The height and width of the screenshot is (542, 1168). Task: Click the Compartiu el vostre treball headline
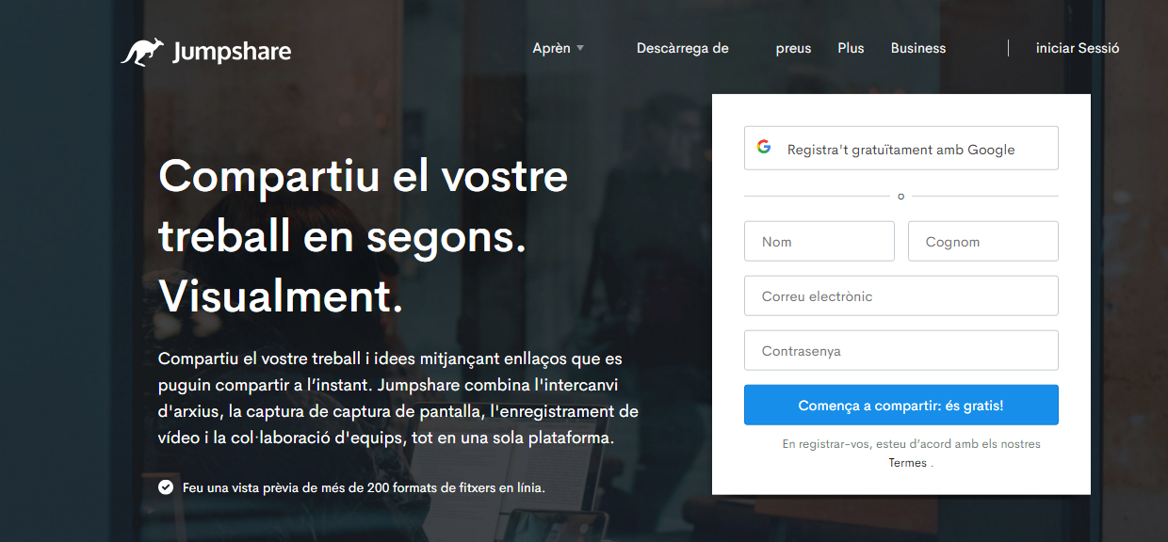pos(364,236)
